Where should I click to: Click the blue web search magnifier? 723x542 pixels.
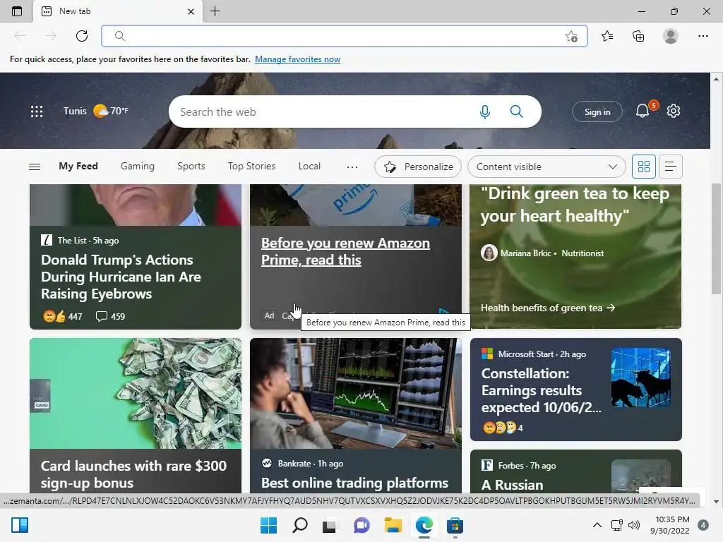[516, 112]
